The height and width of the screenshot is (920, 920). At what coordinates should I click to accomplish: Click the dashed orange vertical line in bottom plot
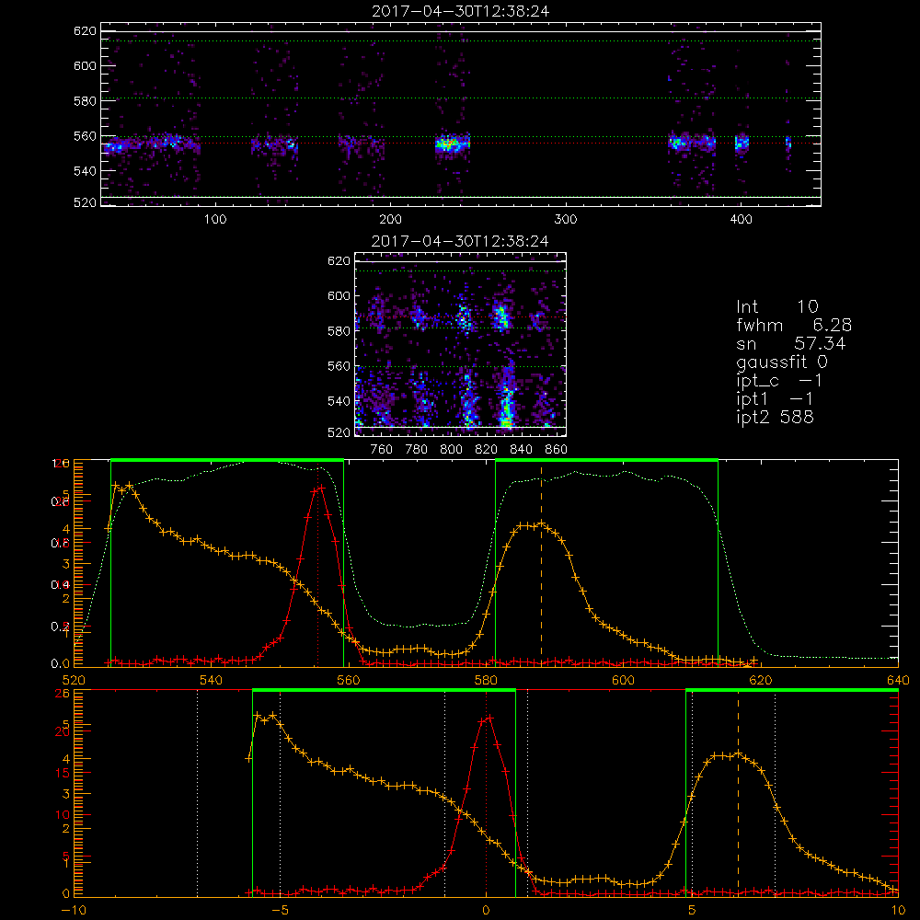[x=738, y=792]
